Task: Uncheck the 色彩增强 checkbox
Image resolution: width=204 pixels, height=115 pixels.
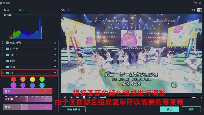Action: click(8, 43)
